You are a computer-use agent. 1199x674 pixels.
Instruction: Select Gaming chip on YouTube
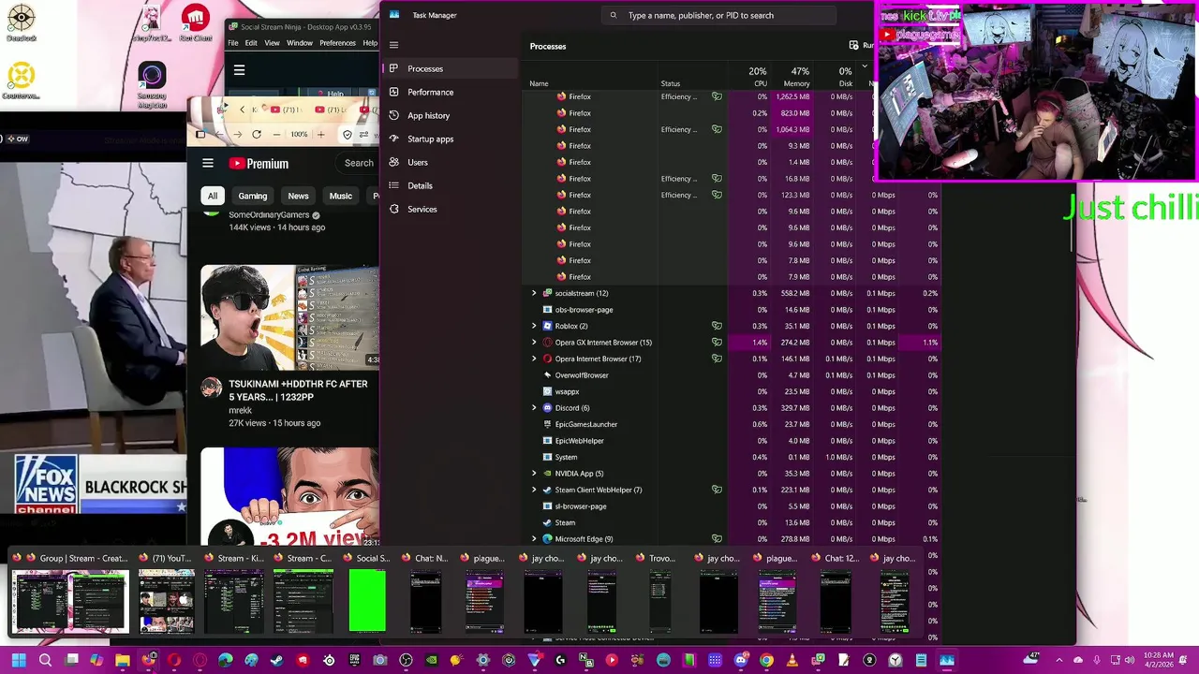(x=252, y=196)
